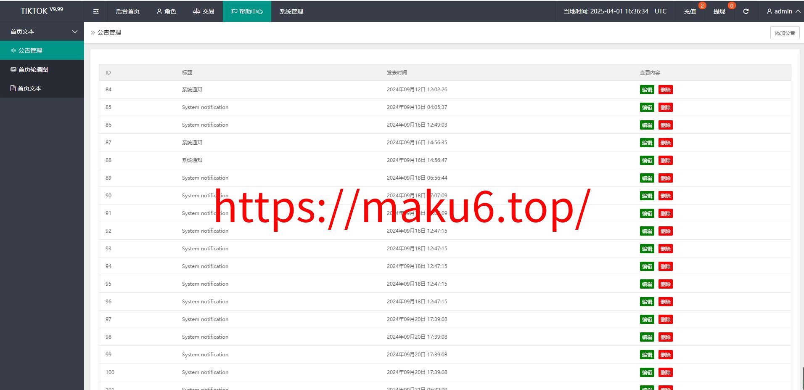
Task: Delete announcement with ID 99
Action: pyautogui.click(x=665, y=355)
